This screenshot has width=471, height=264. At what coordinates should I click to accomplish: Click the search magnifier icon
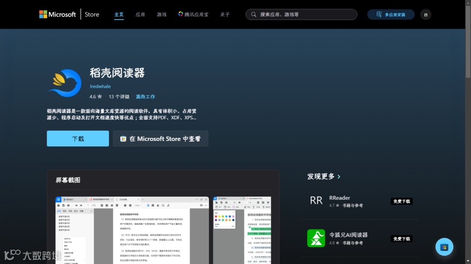click(x=253, y=14)
